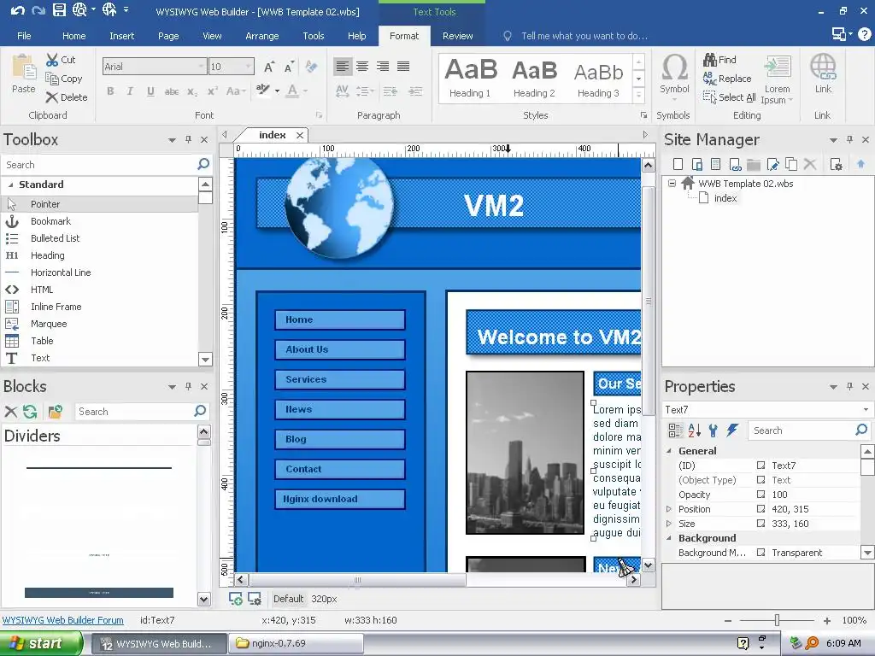Apply the Heading 3 style

click(598, 78)
